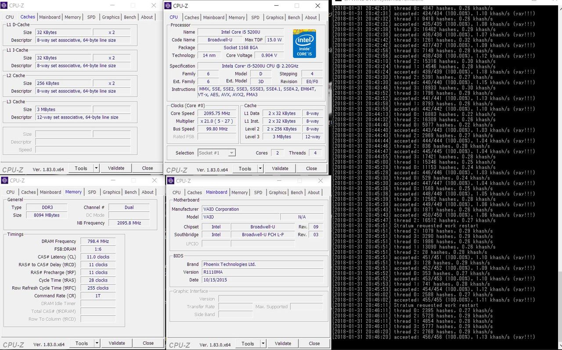
Task: Click the CPU-Z icon in the Memory window title bar
Action: [5, 180]
